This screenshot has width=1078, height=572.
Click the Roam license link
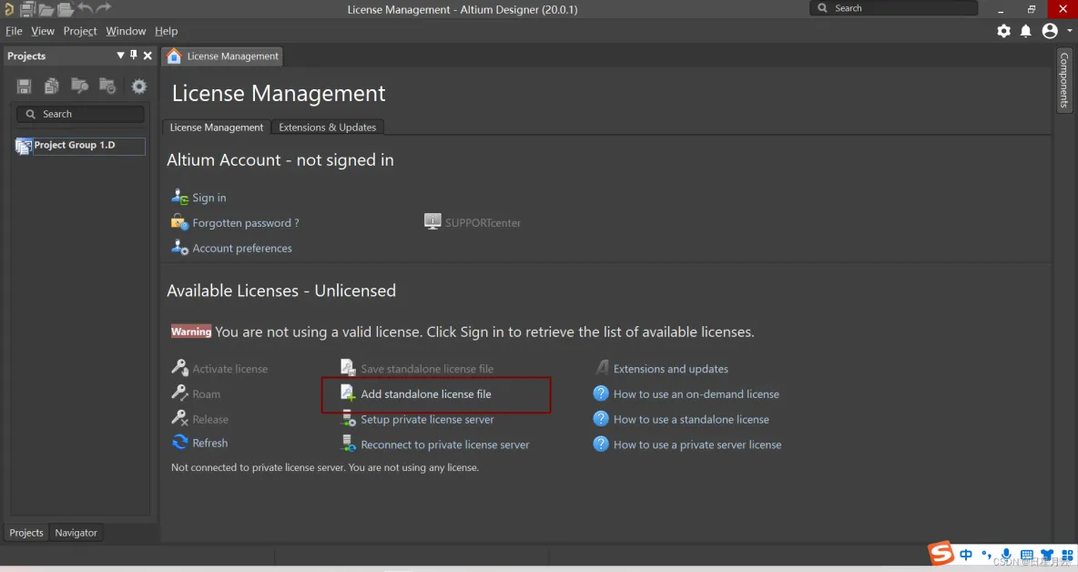pyautogui.click(x=207, y=394)
